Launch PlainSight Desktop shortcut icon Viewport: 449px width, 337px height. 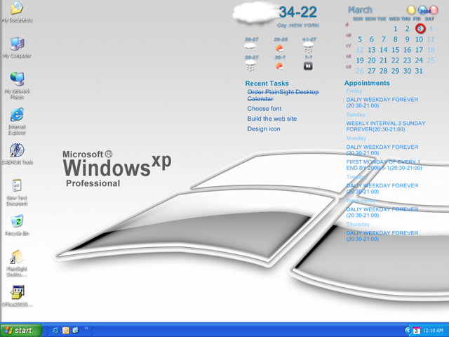[x=17, y=263]
